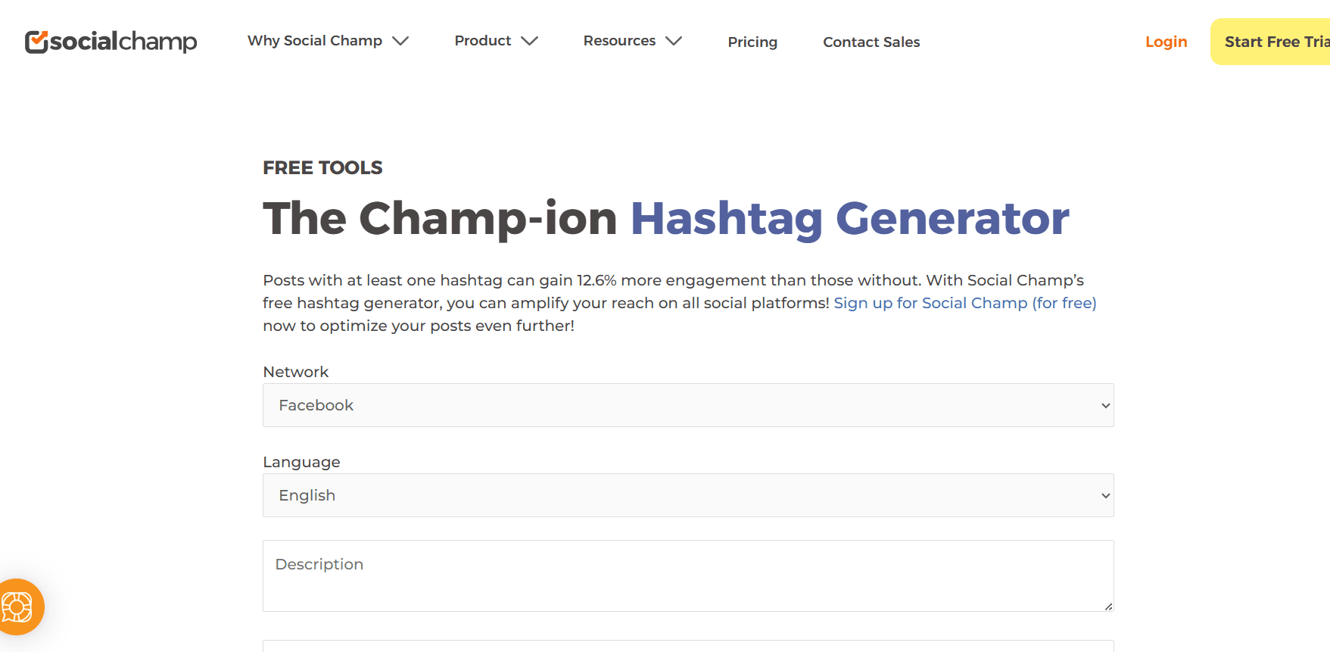The image size is (1330, 652).
Task: Open the Sign up for Social Champ link
Action: tap(964, 302)
